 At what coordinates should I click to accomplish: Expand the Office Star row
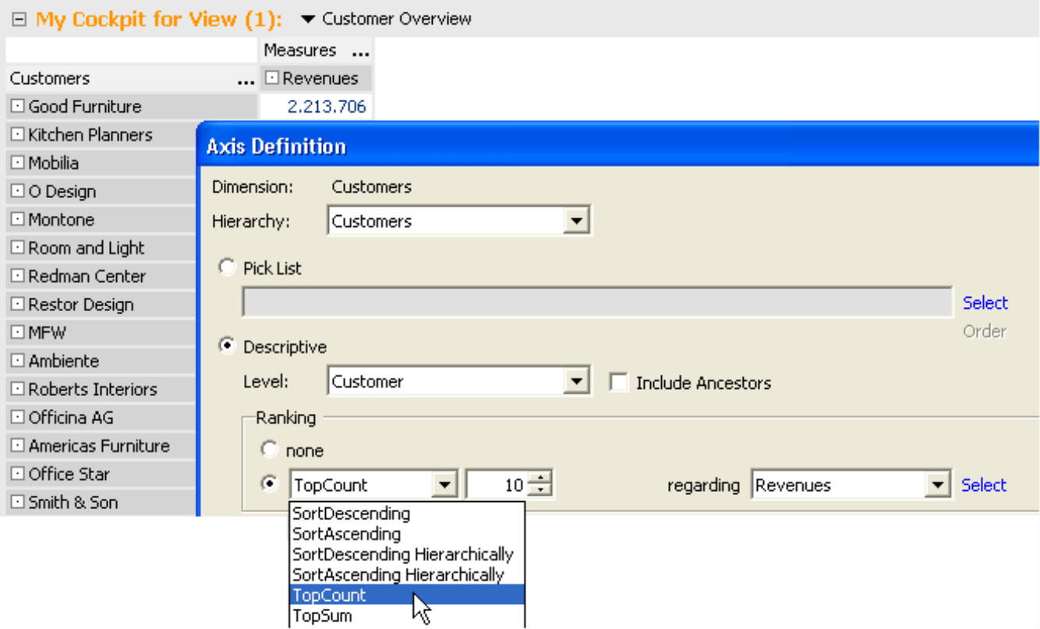click(17, 474)
